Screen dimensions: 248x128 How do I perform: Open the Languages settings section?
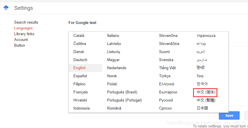tap(23, 28)
